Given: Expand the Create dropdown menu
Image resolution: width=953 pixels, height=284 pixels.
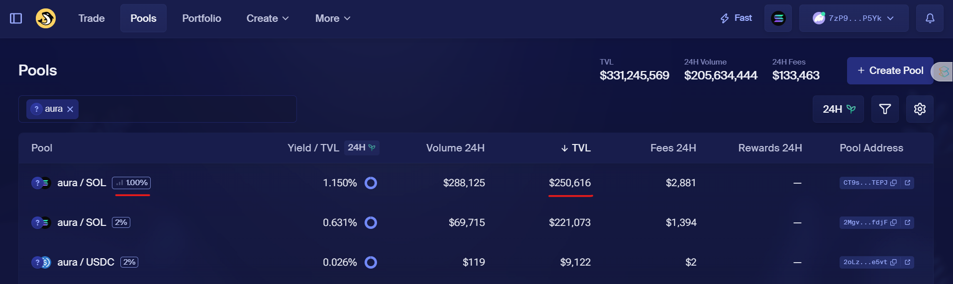Looking at the screenshot, I should (x=267, y=18).
